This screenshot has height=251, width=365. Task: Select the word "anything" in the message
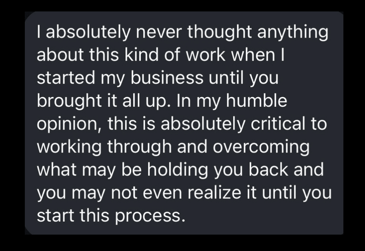coord(292,32)
